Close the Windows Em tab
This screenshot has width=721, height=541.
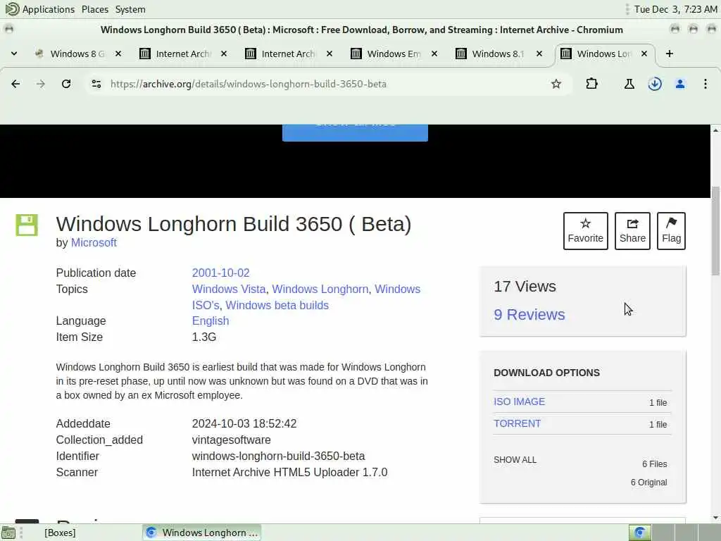(x=434, y=54)
